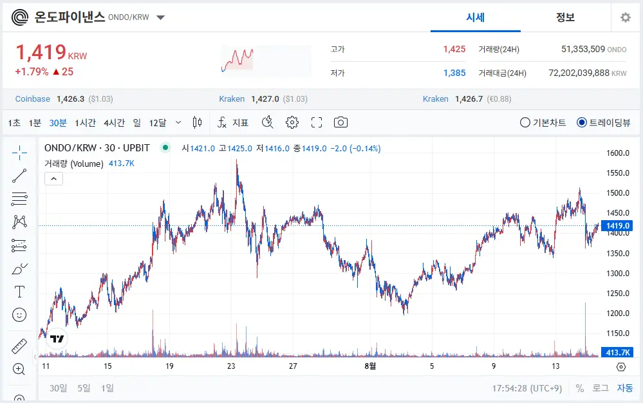The image size is (643, 403).
Task: Click the +1.79% change indicator
Action: (x=32, y=71)
